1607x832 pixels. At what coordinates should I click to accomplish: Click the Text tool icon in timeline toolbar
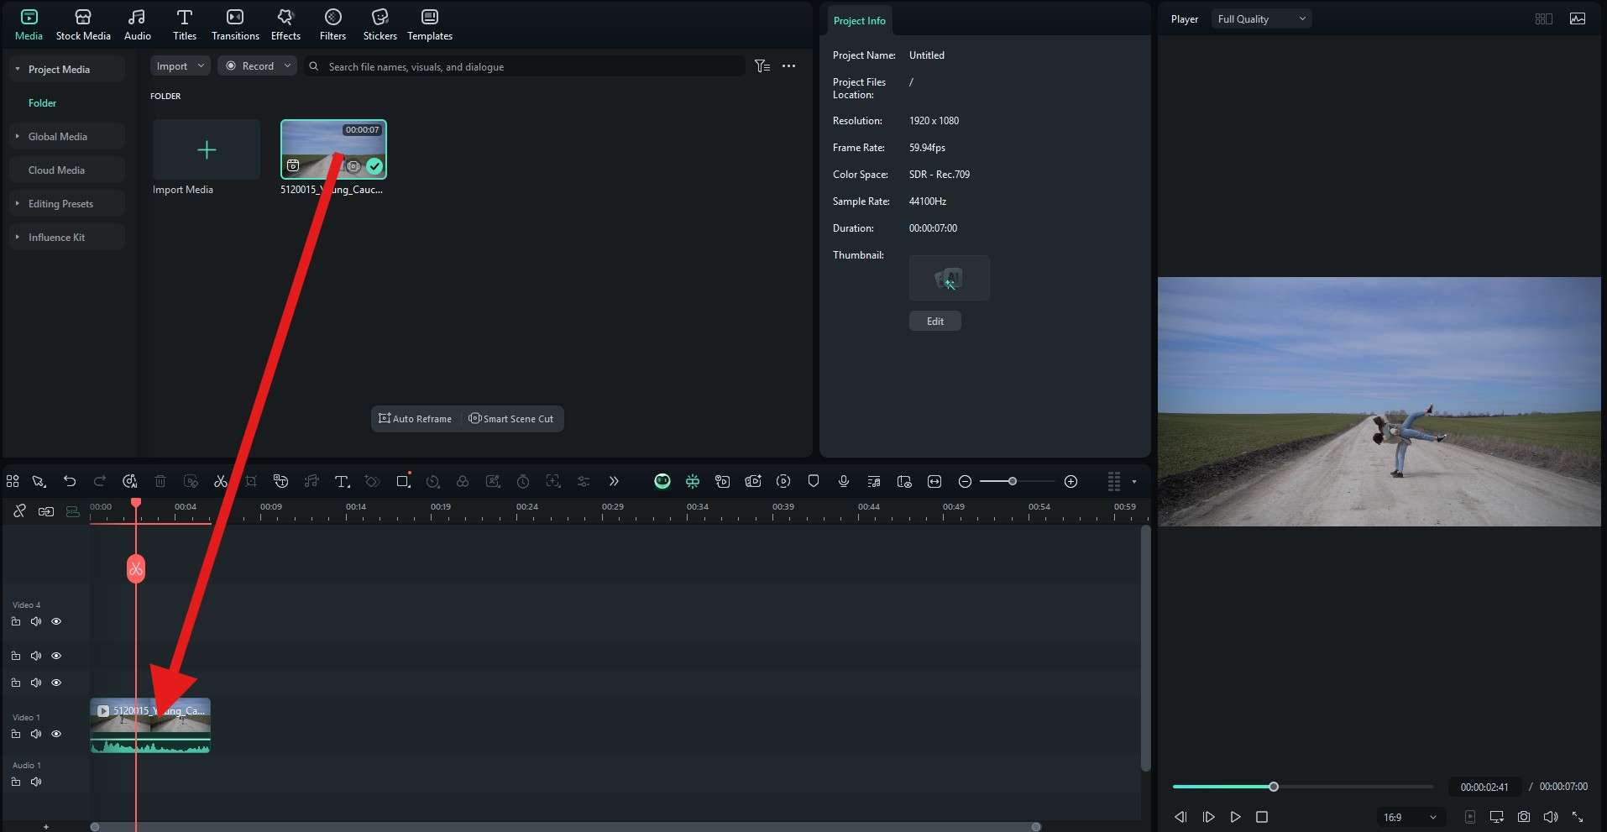pyautogui.click(x=342, y=481)
